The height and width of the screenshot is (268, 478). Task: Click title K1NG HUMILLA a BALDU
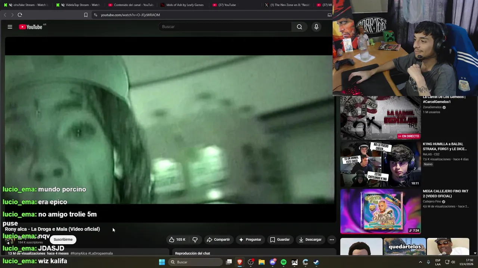coord(445,146)
